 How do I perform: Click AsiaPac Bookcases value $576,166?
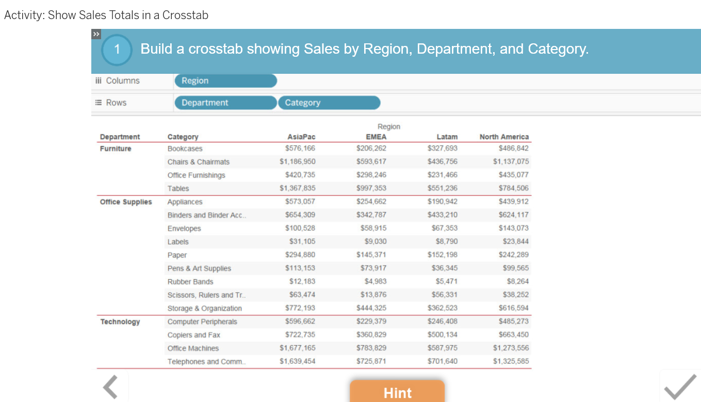pos(300,149)
